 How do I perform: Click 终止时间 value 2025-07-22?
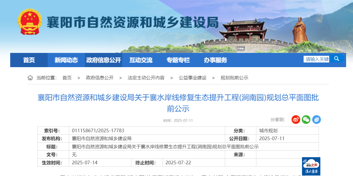(x=178, y=163)
